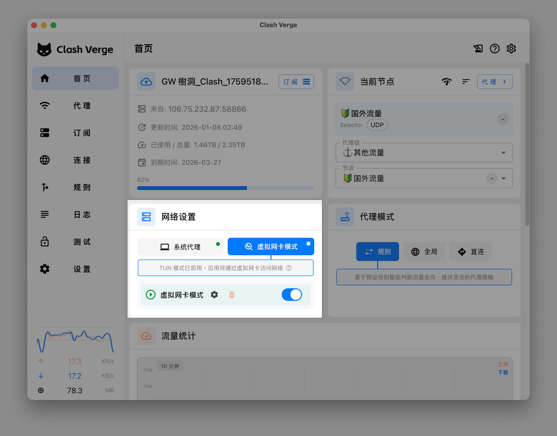Click the 代理 button with chevron
Viewport: 557px width, 436px height.
(494, 82)
